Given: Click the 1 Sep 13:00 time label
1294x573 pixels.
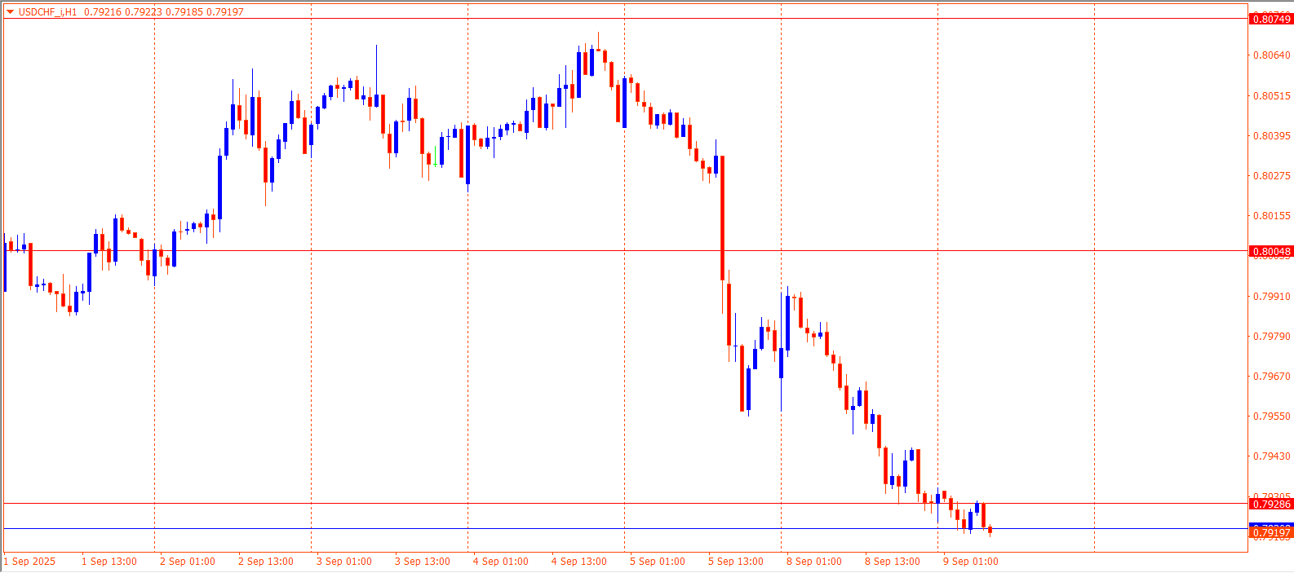Looking at the screenshot, I should coord(109,562).
